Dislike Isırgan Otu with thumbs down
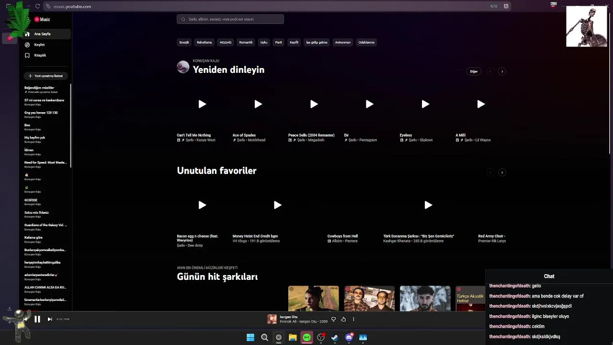Image resolution: width=613 pixels, height=345 pixels. pos(334,319)
